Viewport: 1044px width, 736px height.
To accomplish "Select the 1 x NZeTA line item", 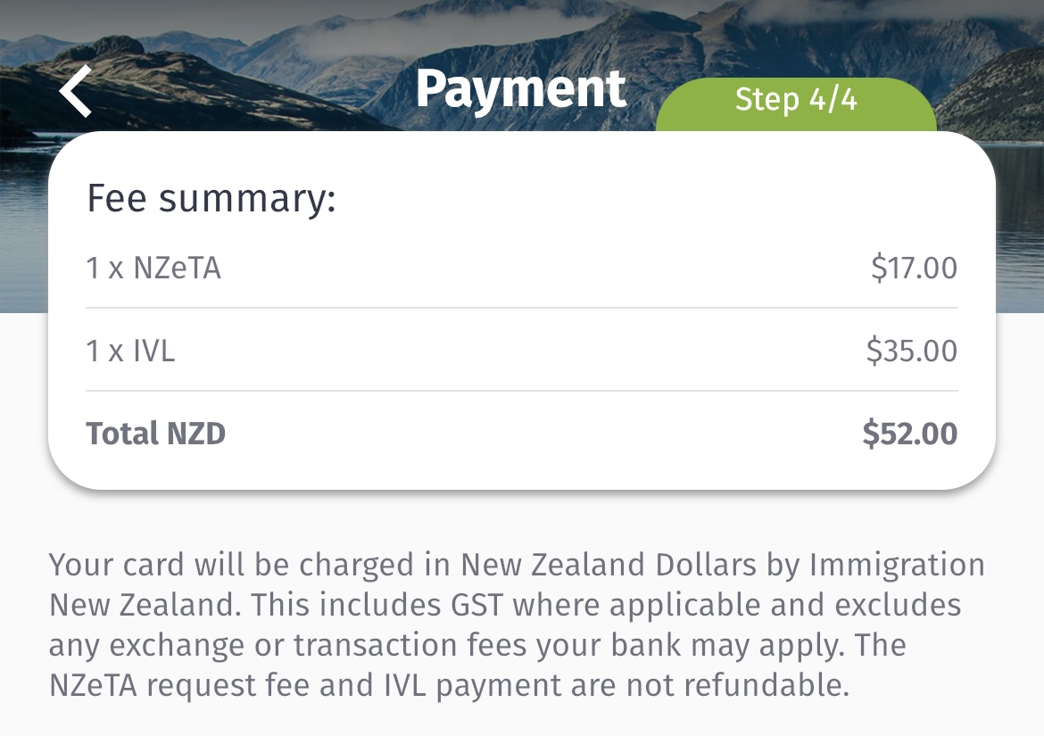I will (x=153, y=268).
